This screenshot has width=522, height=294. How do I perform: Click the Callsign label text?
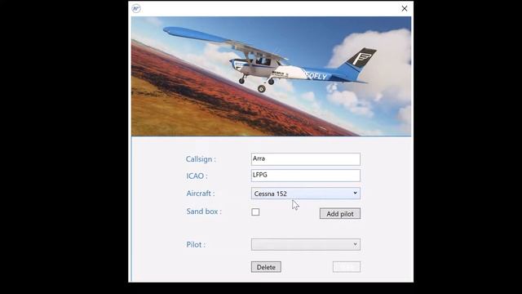[x=201, y=159]
